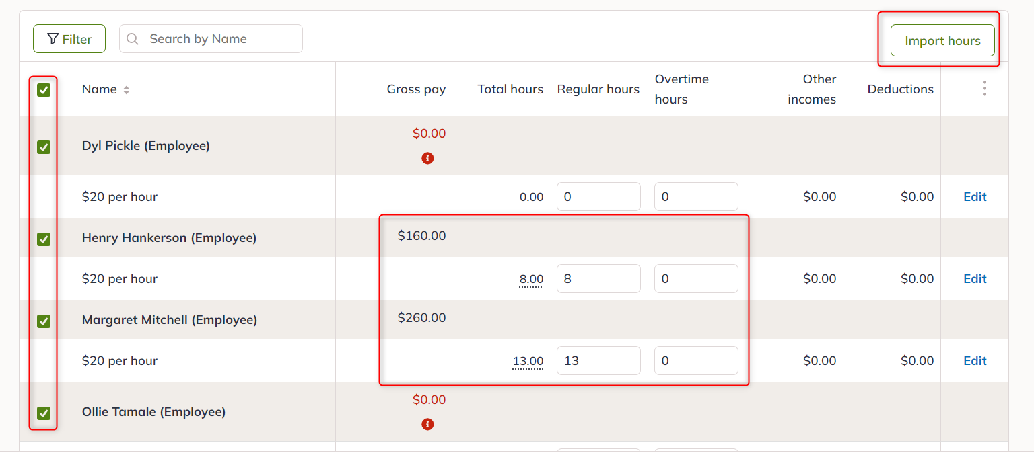Screen dimensions: 1034x453
Task: Click the Overtime hours column header
Action: click(x=682, y=89)
